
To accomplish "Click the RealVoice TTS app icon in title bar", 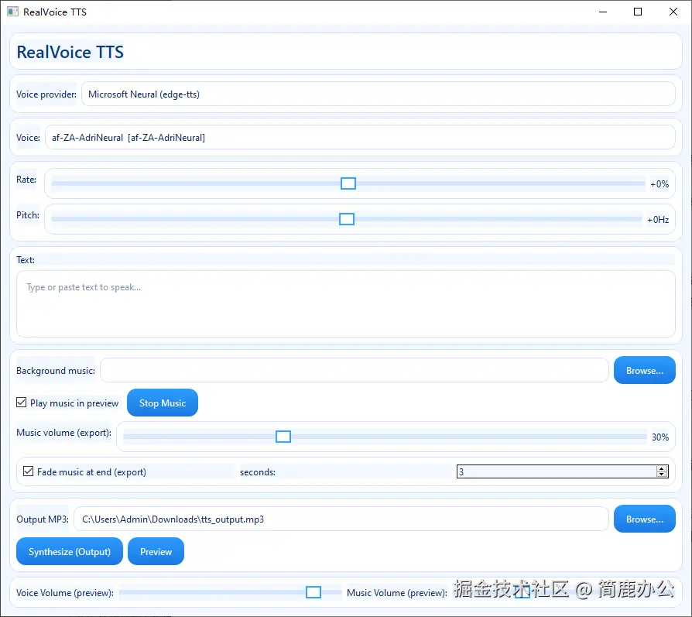I will [x=13, y=12].
